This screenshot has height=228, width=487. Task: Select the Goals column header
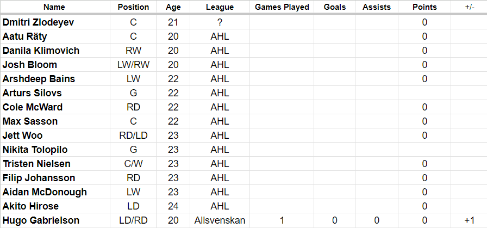coord(334,7)
